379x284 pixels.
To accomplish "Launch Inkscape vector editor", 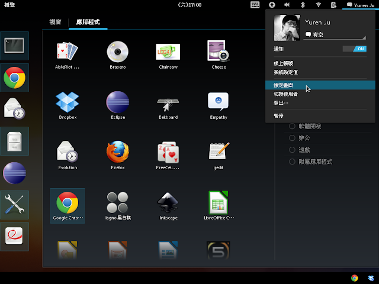I will [x=168, y=206].
